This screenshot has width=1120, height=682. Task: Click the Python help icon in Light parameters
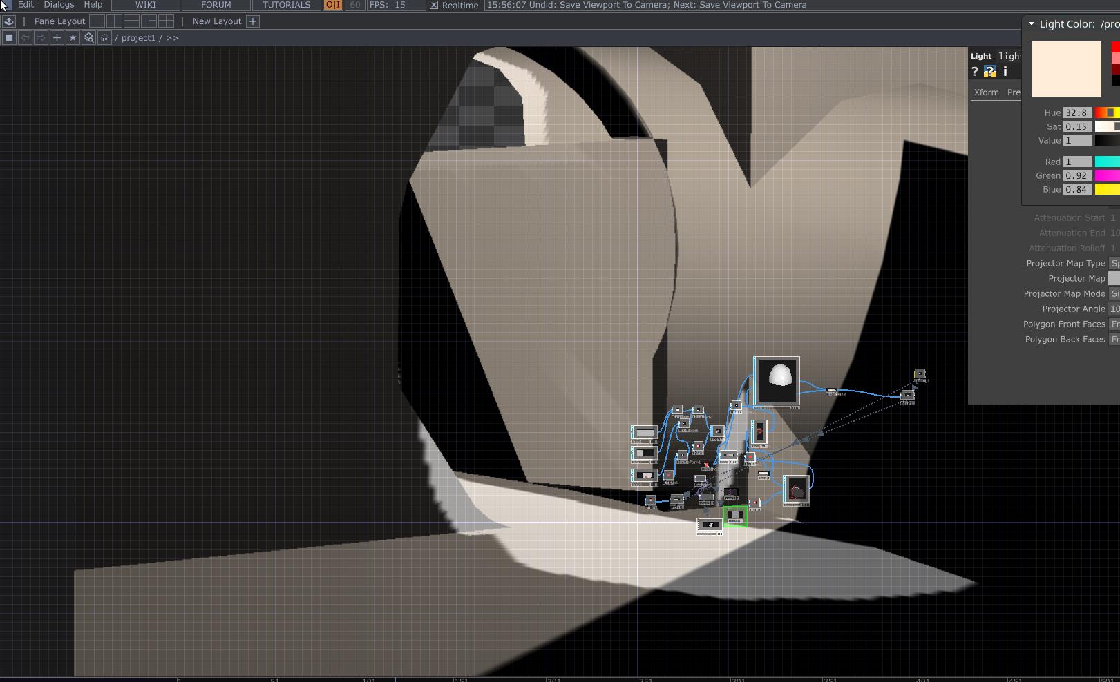(x=989, y=72)
